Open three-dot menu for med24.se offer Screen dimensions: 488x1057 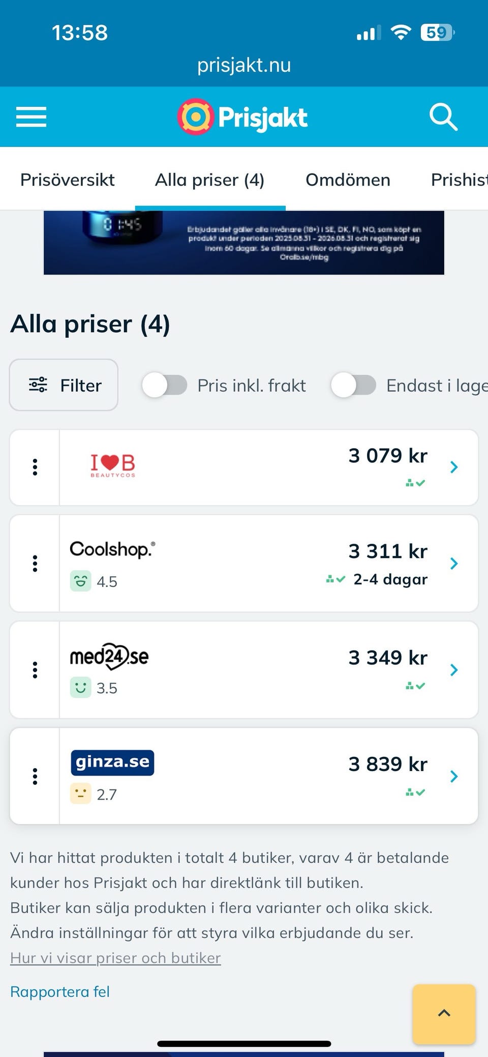tap(35, 670)
